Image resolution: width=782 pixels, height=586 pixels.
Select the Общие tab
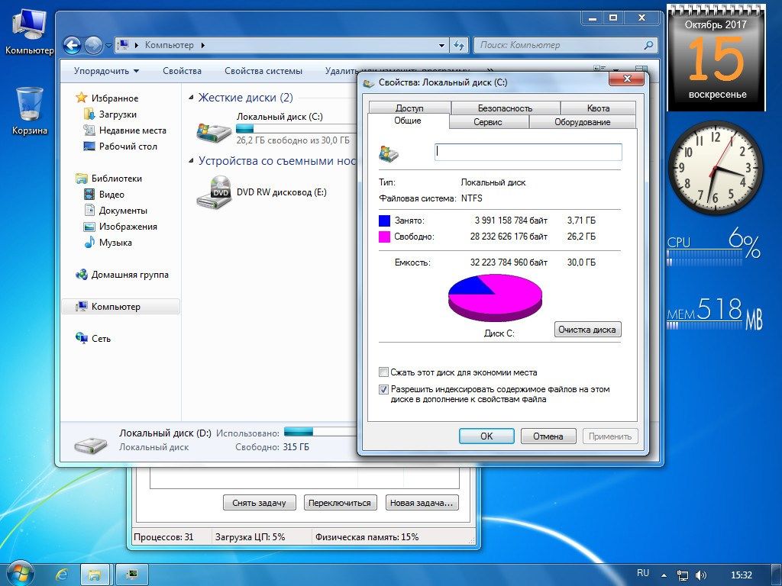(x=408, y=121)
